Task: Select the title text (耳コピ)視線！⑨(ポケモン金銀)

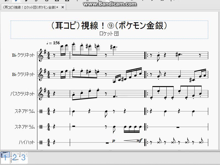Action: point(109,26)
